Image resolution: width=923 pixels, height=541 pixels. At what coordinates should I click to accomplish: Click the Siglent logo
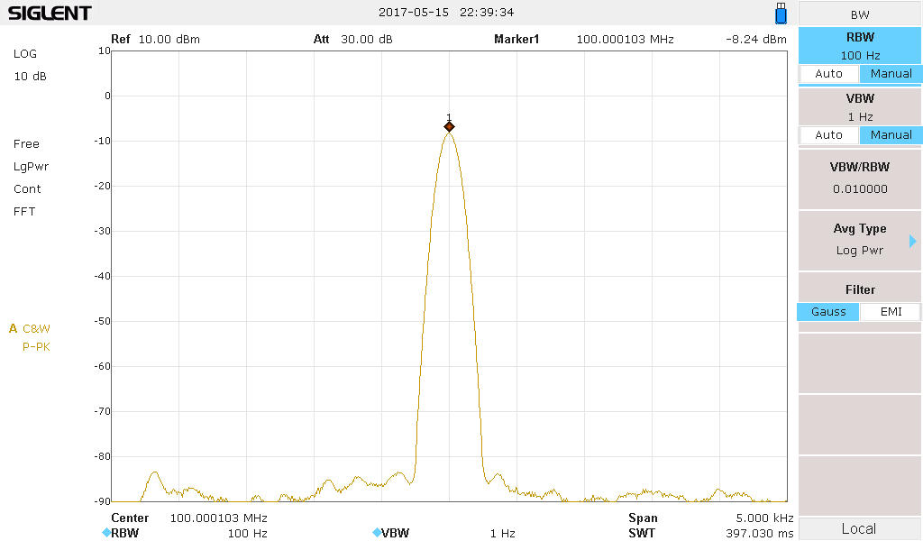[x=50, y=14]
